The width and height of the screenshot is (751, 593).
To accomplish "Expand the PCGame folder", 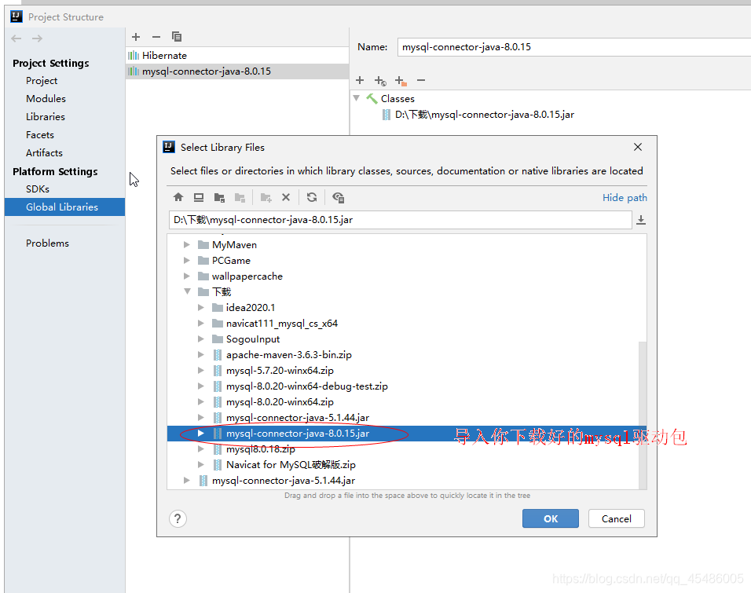I will pyautogui.click(x=187, y=261).
